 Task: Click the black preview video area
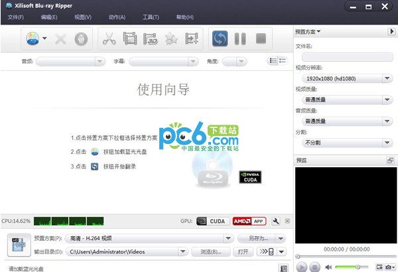tap(346, 205)
